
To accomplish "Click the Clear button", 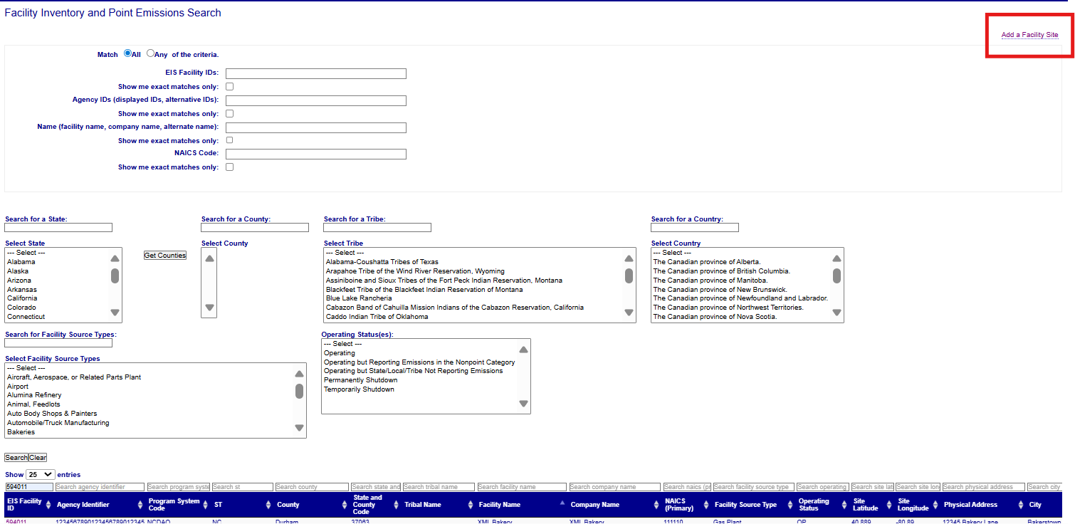I will click(x=38, y=458).
